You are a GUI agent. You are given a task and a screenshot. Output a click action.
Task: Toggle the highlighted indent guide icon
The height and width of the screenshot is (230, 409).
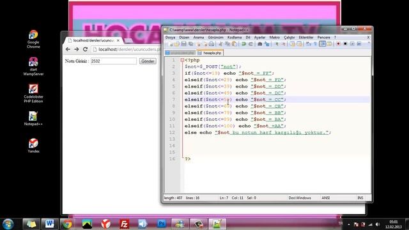pyautogui.click(x=322, y=44)
